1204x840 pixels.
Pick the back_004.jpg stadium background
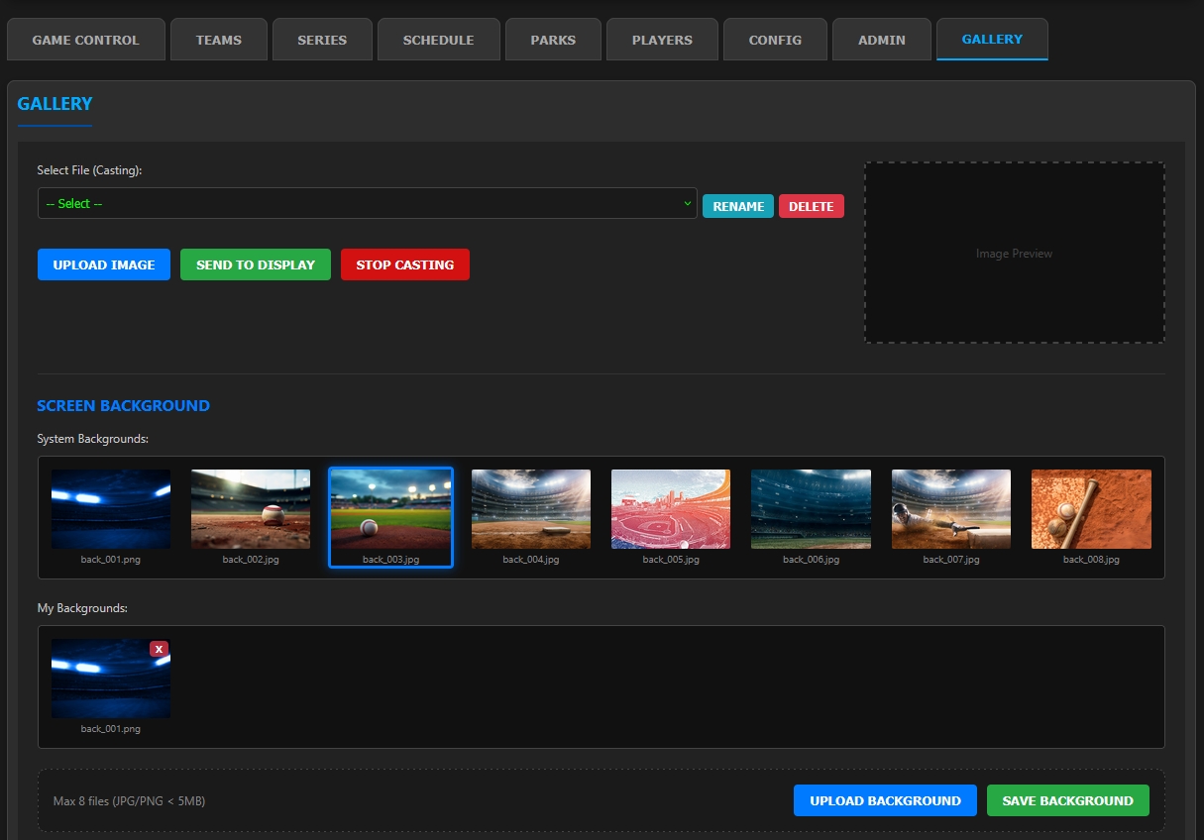coord(531,509)
